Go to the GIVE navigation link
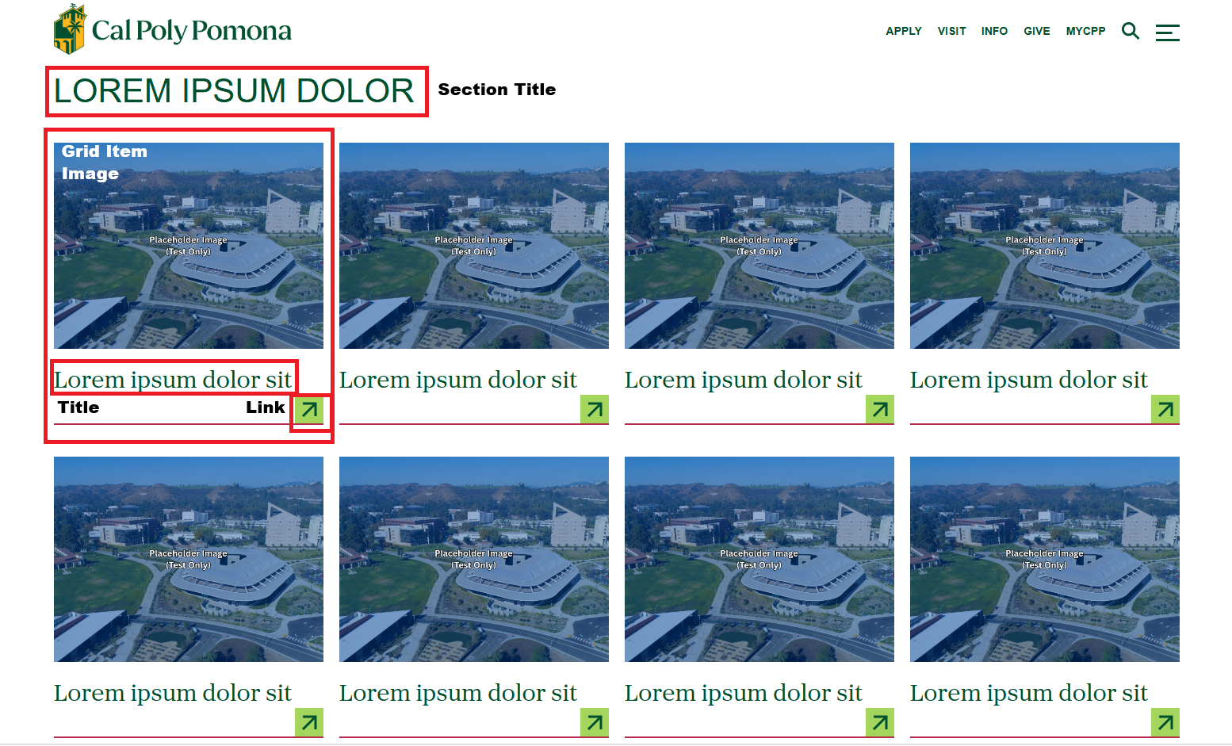The image size is (1232, 746). 1036,31
